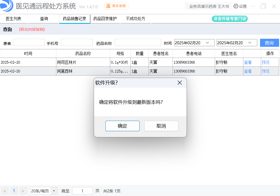Open the 设置 settings gear
Image resolution: width=280 pixels, height=196 pixels.
coord(236,6)
